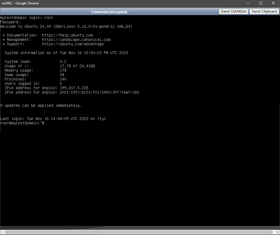280x235 pixels.
Task: Click the https://help.ubuntu.com documentation link
Action: pos(67,35)
